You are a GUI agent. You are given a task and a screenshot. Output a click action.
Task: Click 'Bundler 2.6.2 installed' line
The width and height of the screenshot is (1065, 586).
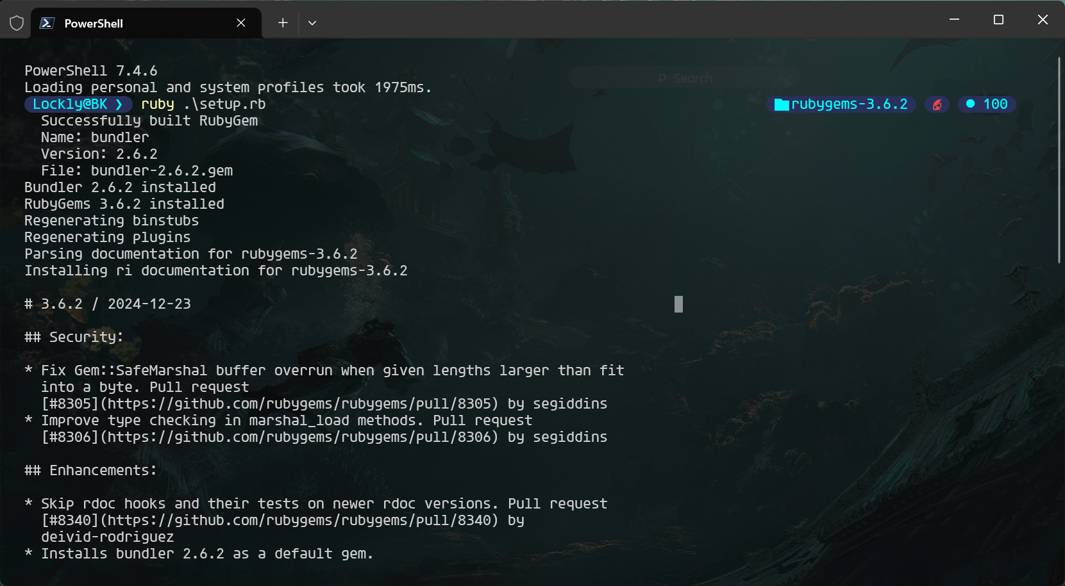(120, 188)
